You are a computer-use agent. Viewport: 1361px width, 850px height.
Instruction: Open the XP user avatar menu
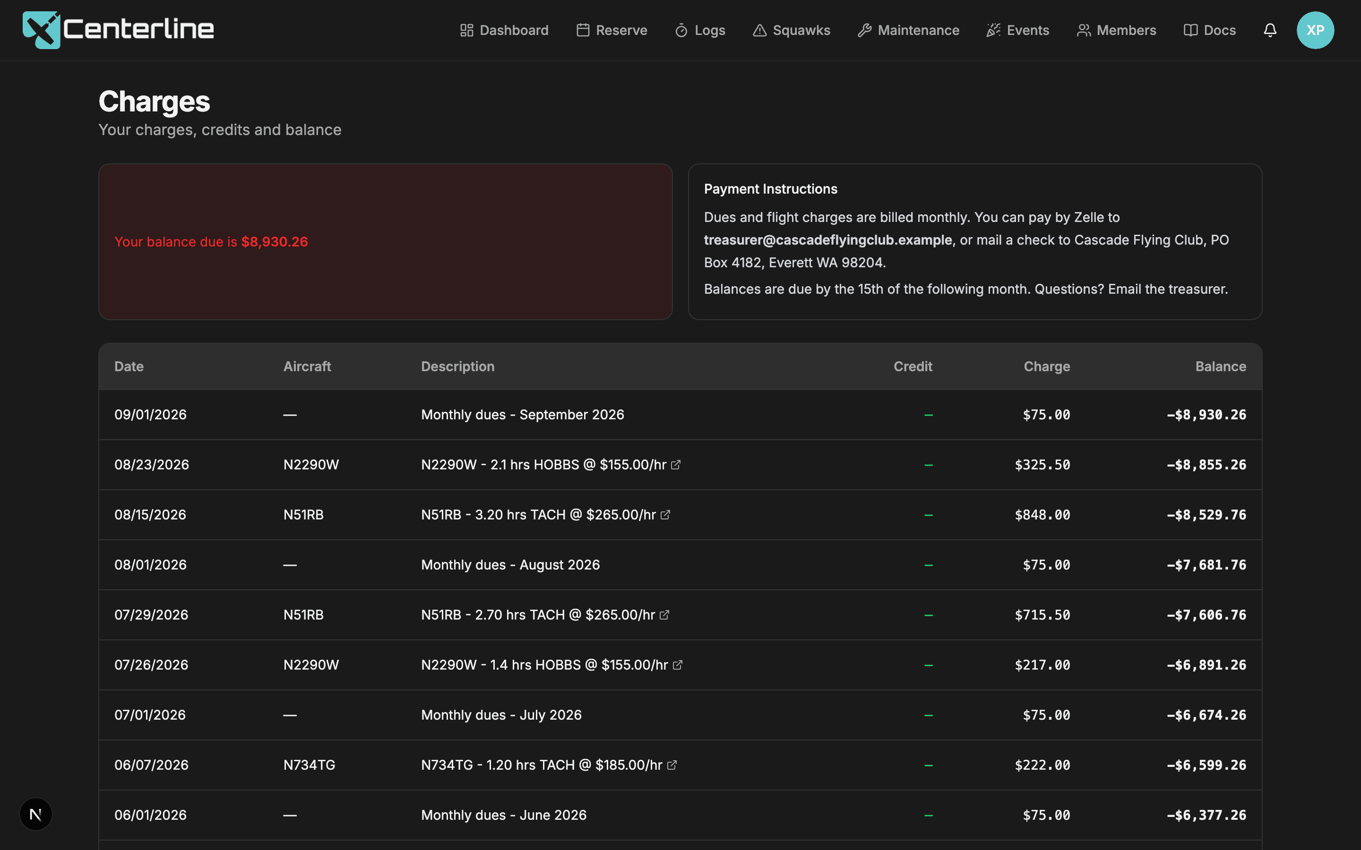(1315, 30)
